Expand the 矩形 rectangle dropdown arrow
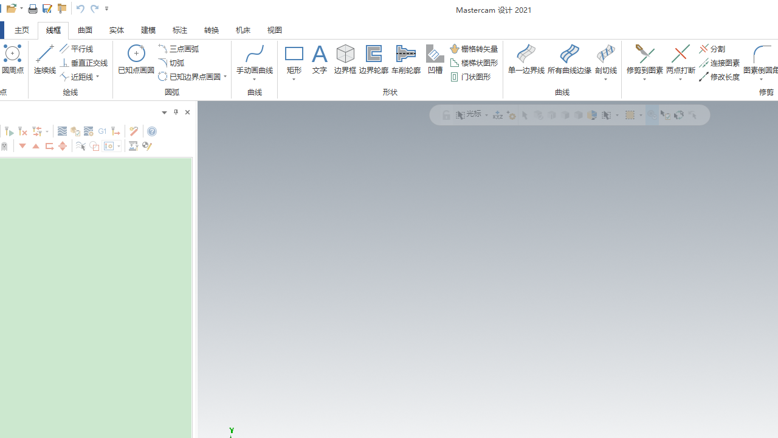The height and width of the screenshot is (438, 778). click(294, 80)
